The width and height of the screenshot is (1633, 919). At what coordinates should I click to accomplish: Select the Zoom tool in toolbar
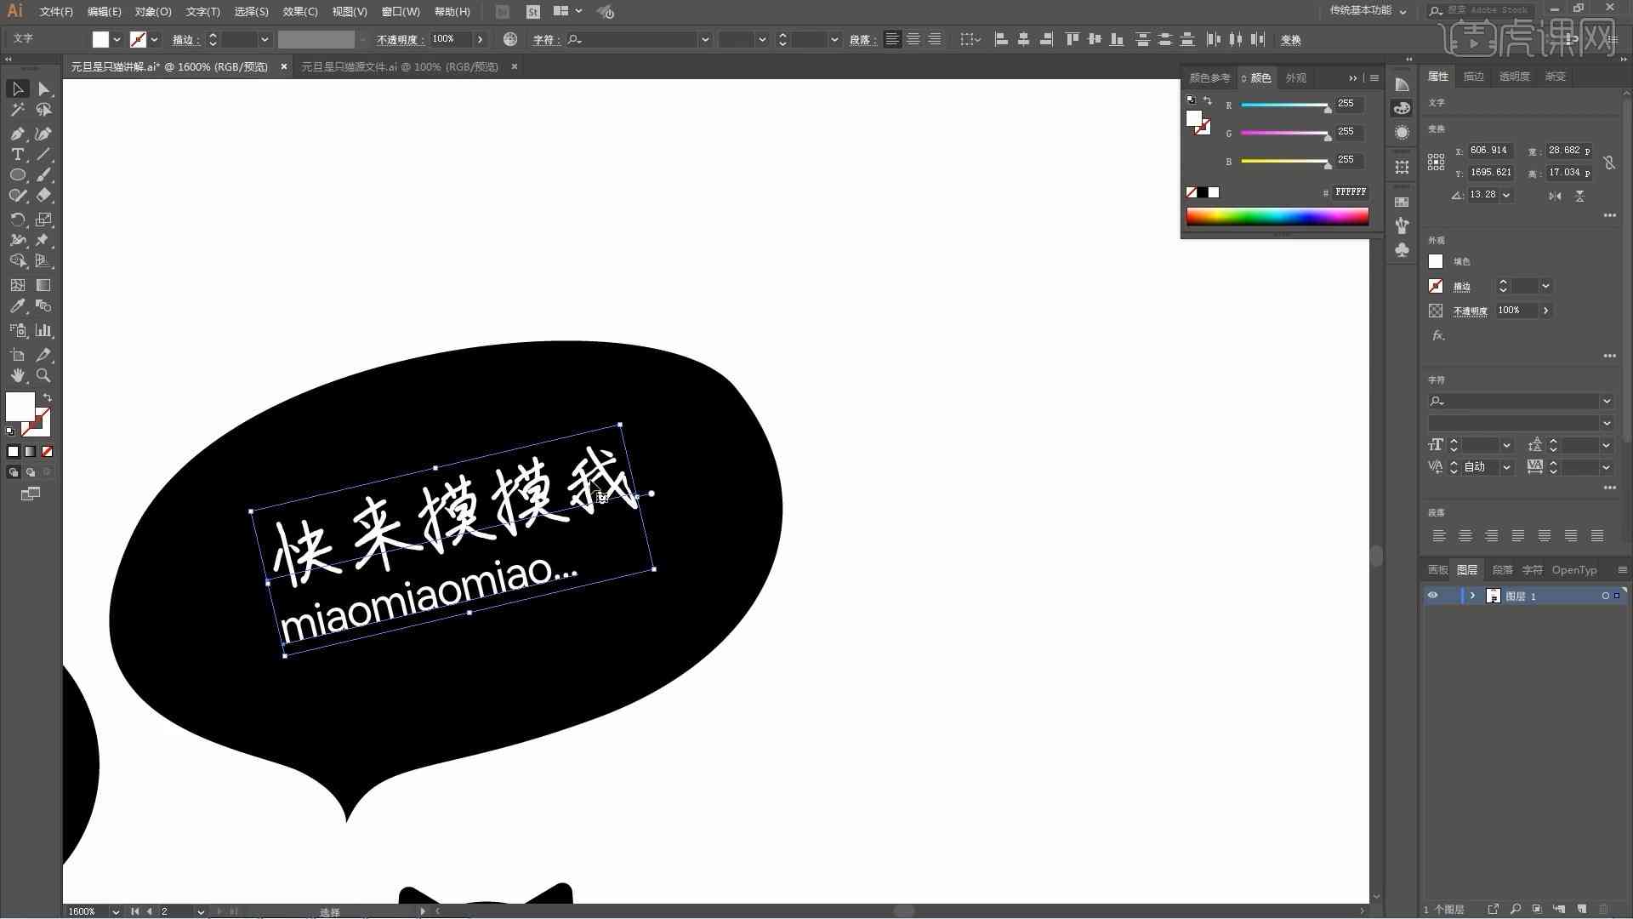pyautogui.click(x=43, y=374)
